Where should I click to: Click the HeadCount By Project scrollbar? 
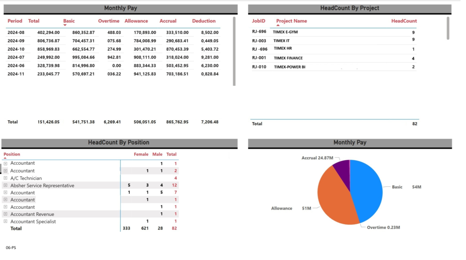click(448, 28)
